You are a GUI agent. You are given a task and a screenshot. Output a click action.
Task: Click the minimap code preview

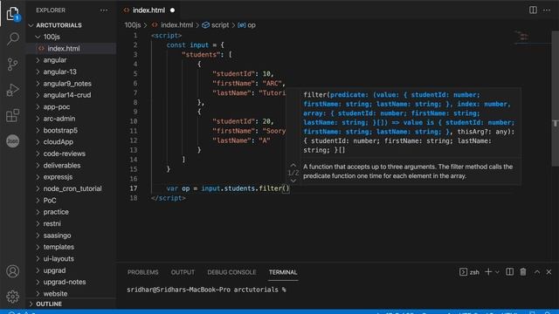(522, 37)
